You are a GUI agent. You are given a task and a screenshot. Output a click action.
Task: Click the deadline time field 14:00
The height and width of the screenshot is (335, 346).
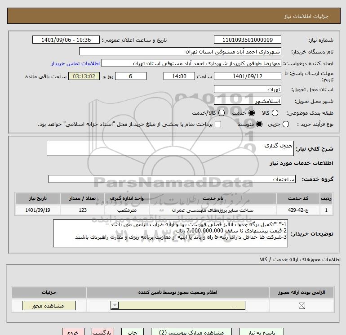[179, 76]
